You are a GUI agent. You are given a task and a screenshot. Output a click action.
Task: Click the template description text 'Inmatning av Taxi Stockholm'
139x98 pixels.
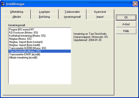pyautogui.click(x=90, y=34)
